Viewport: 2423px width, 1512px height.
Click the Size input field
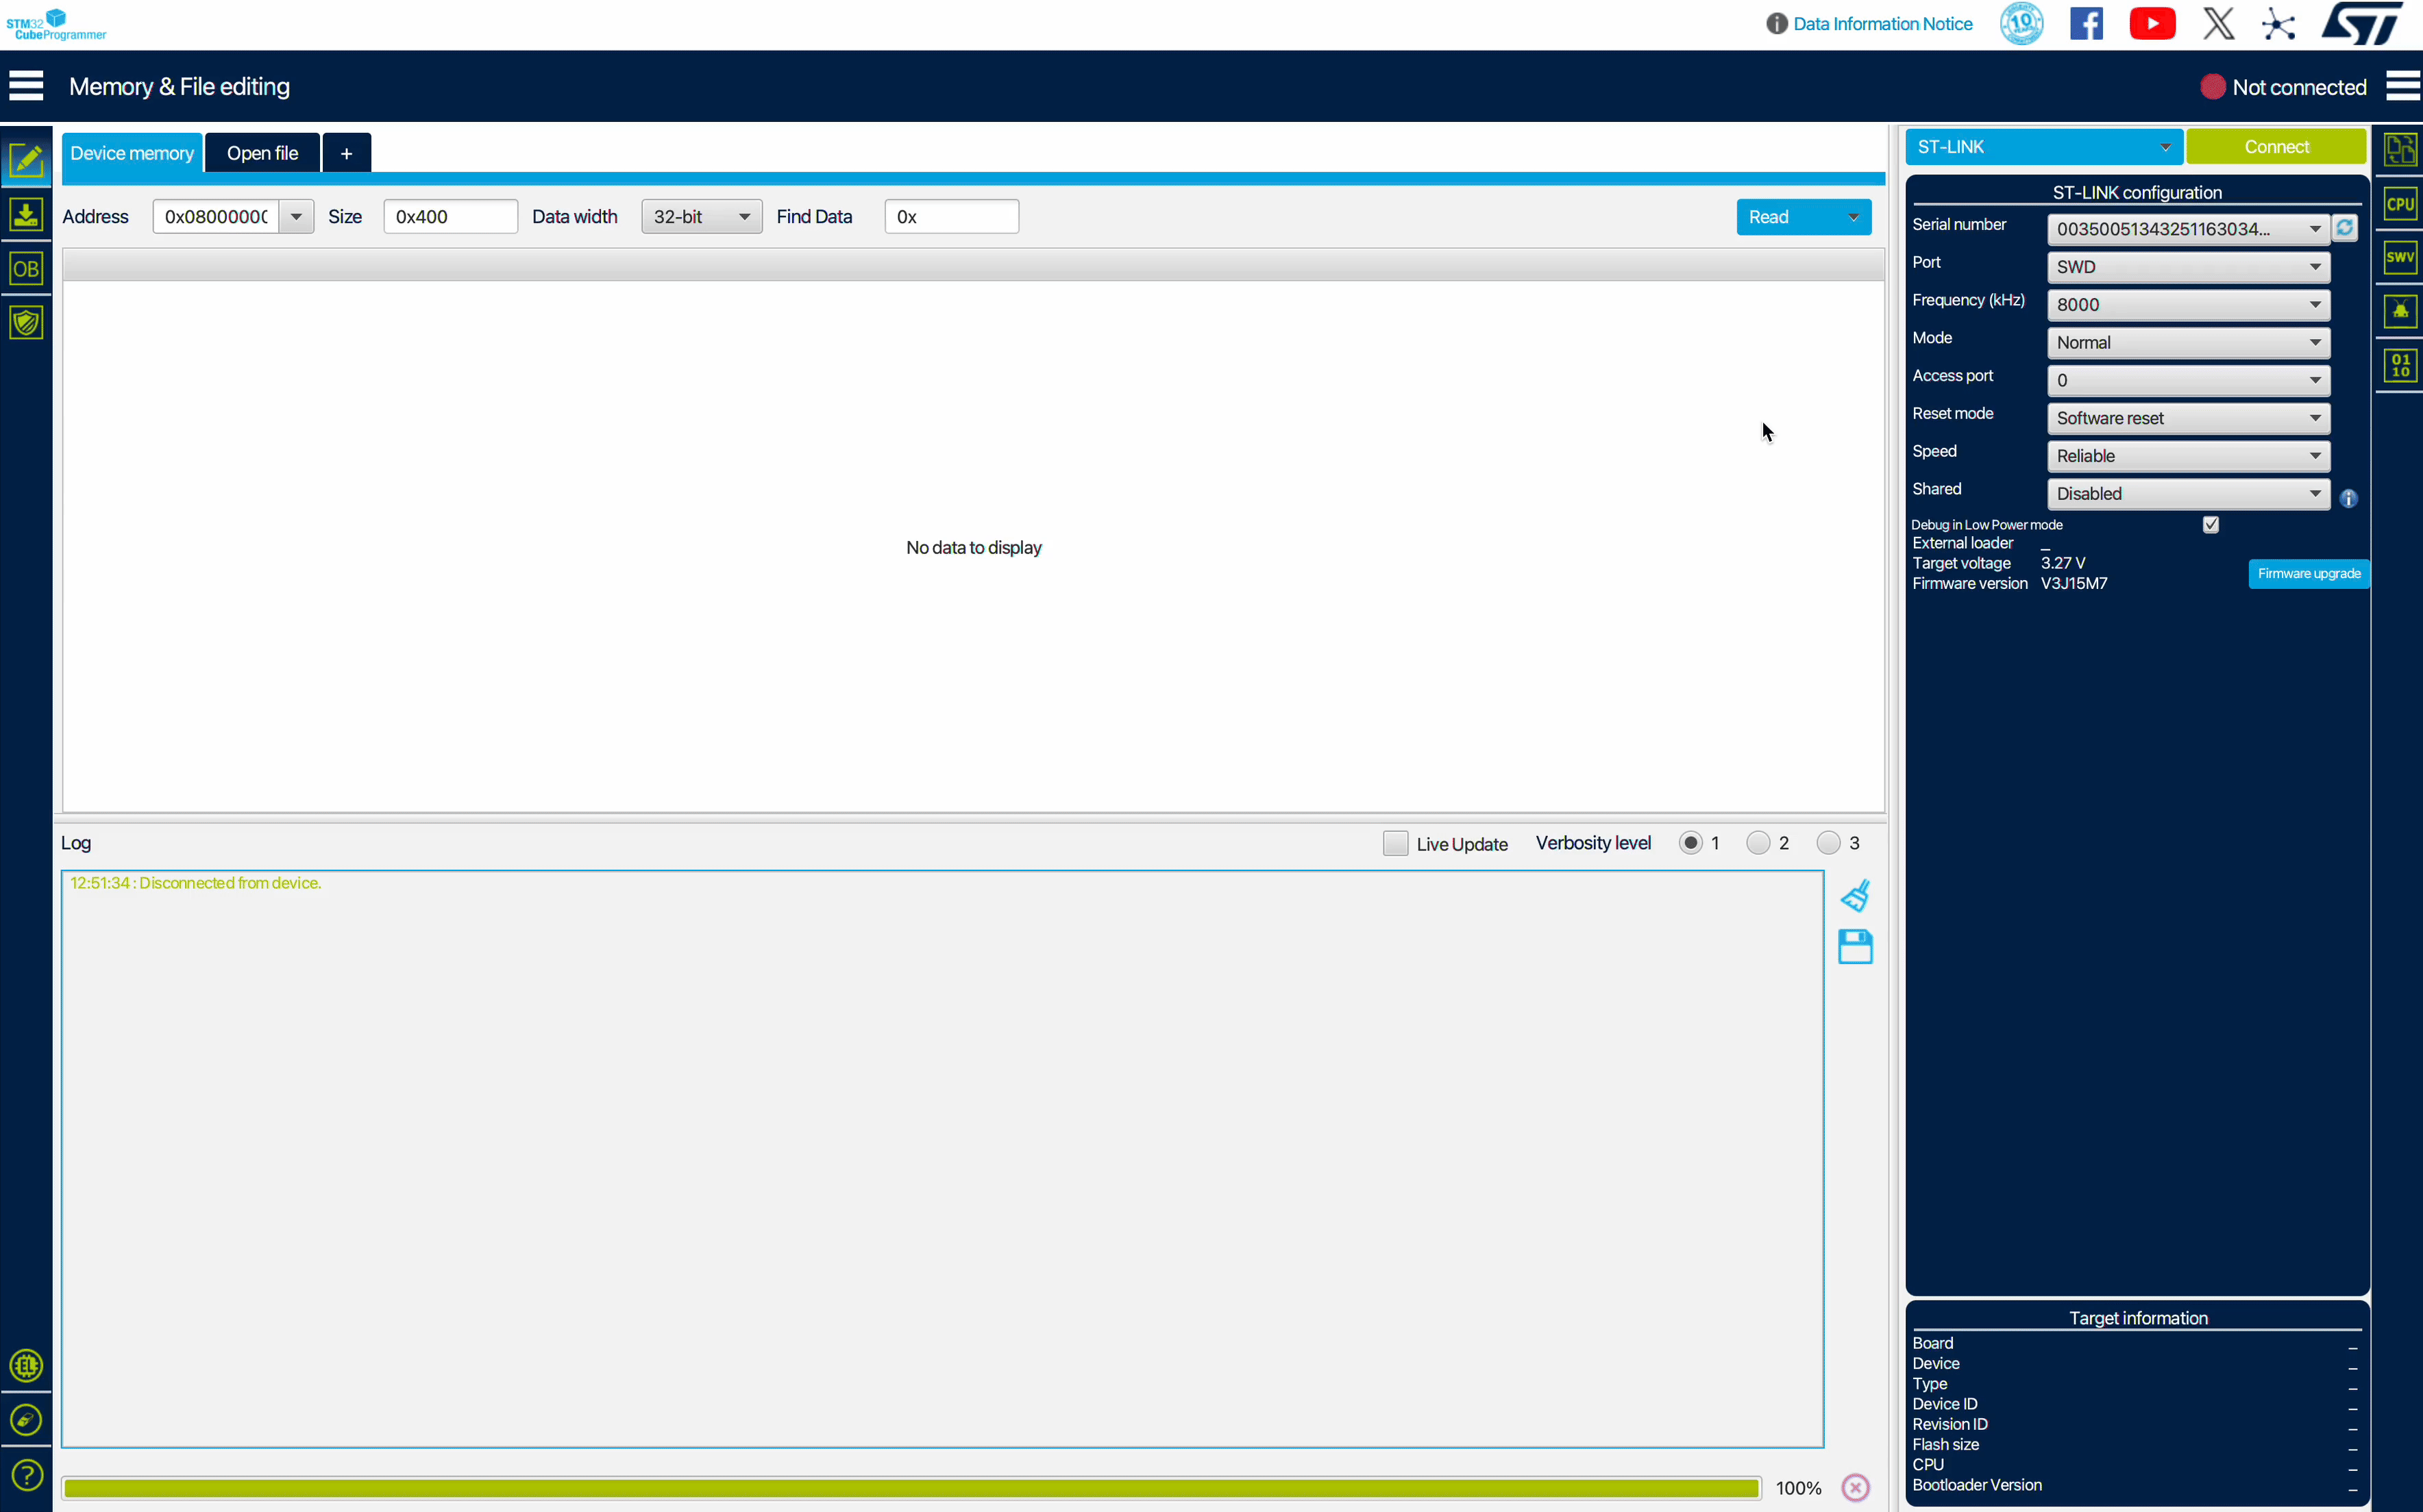pos(450,217)
